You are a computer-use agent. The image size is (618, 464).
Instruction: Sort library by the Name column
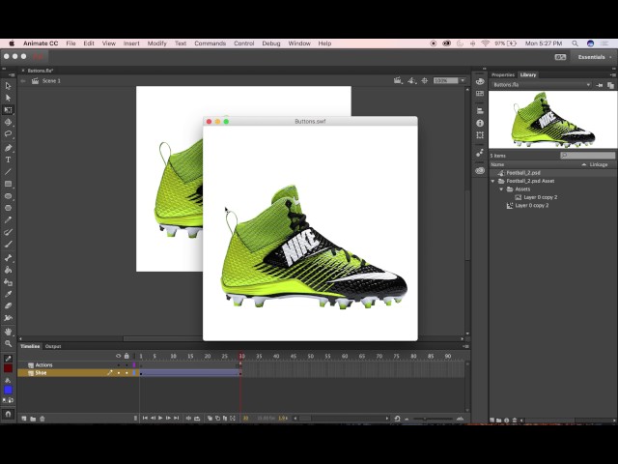pyautogui.click(x=497, y=164)
